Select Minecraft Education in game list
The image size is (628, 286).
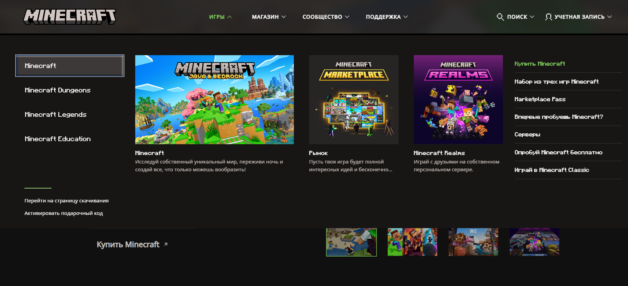coord(58,139)
